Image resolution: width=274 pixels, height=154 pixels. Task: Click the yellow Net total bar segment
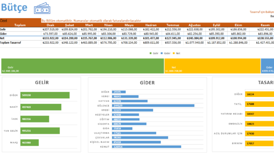point(212,66)
